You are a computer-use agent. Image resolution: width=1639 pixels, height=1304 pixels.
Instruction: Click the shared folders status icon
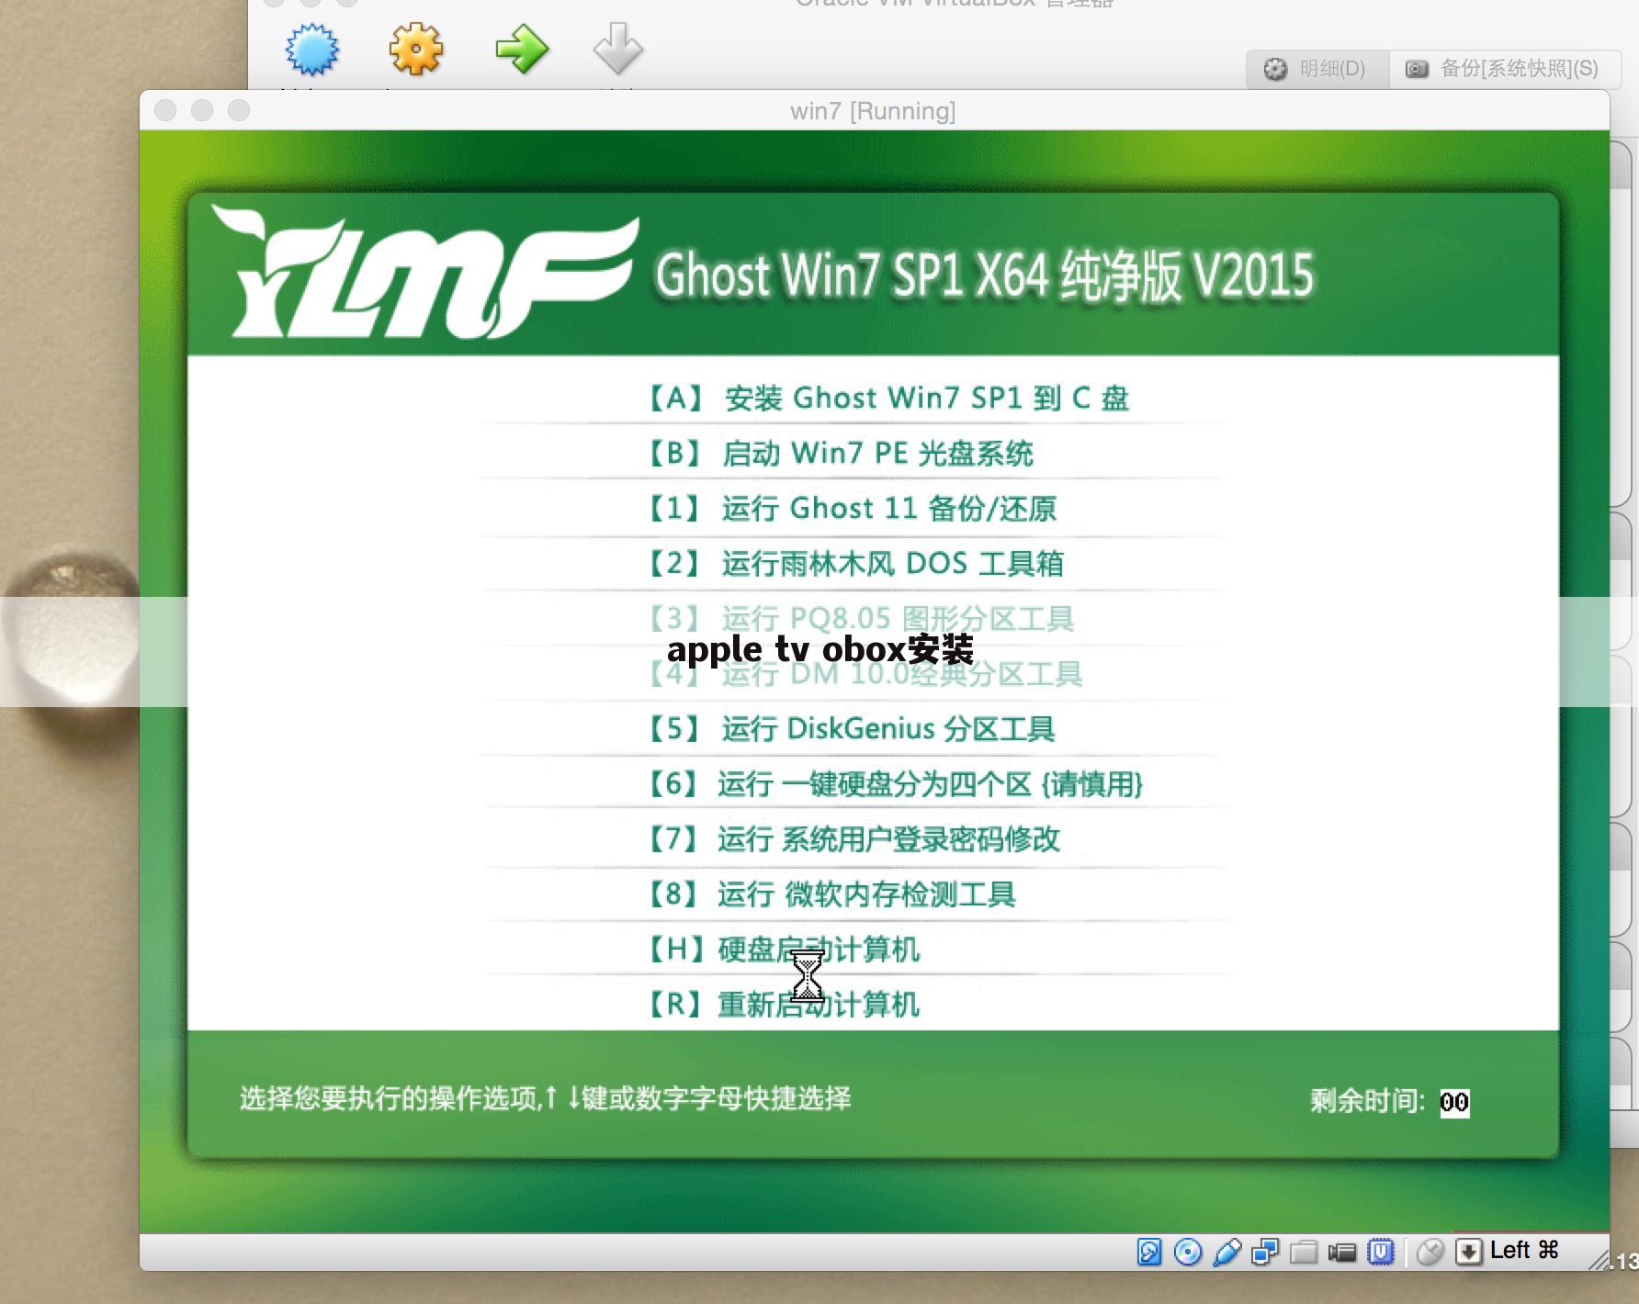(x=1303, y=1251)
